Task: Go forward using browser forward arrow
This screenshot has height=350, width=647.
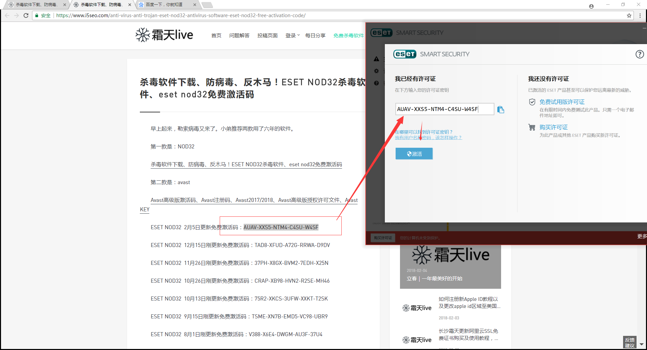Action: 17,15
